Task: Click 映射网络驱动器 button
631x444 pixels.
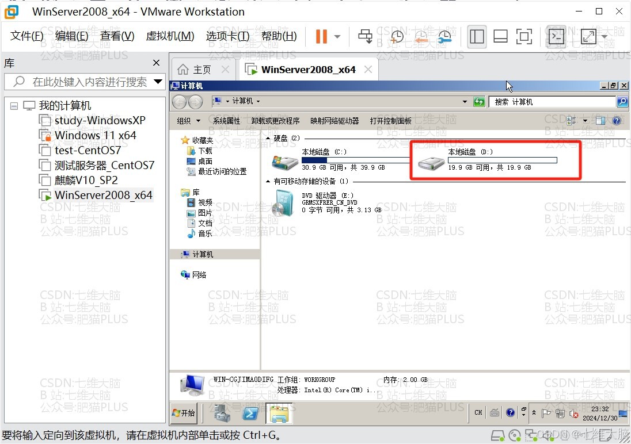Action: 335,121
